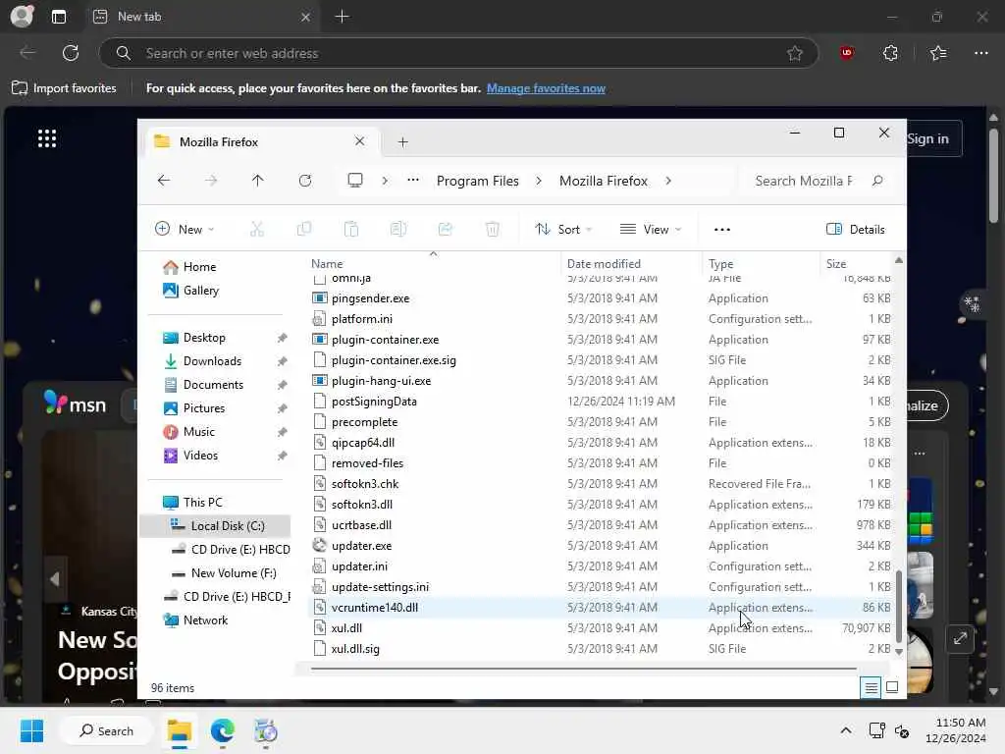Open File Explorer from the taskbar
1005x754 pixels.
coord(180,730)
